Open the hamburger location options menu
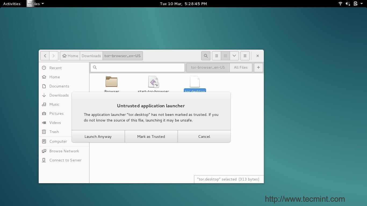367x206 pixels. coord(245,56)
